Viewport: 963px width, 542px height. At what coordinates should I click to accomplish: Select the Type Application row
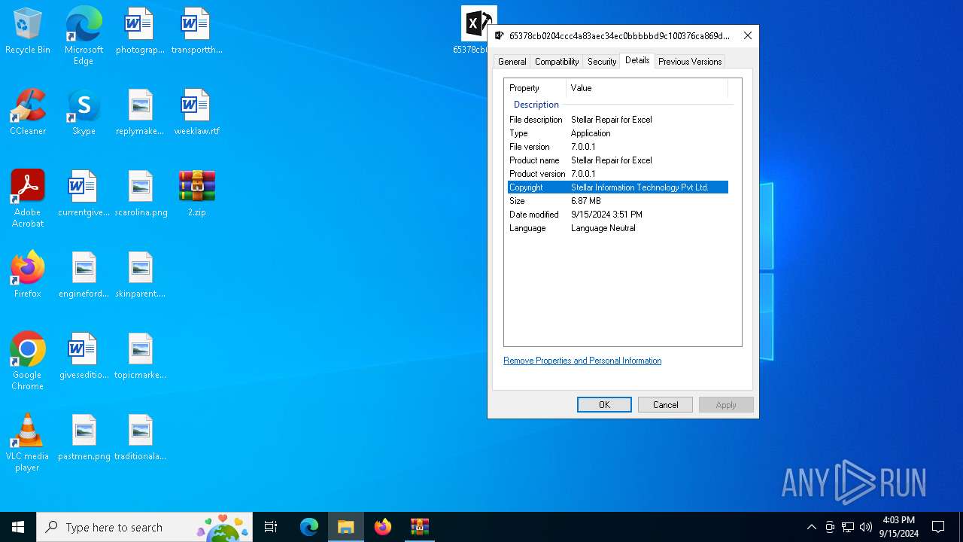[x=618, y=133]
